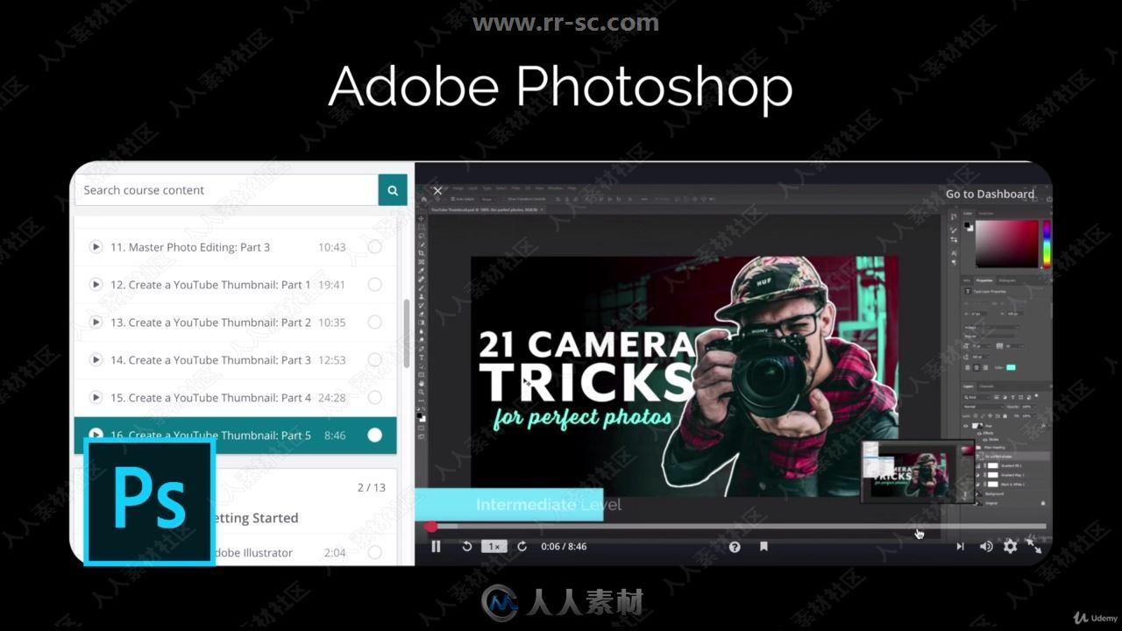The width and height of the screenshot is (1122, 631).
Task: Open 13. Create a YouTube Thumbnail: Part 2
Action: [x=210, y=323]
